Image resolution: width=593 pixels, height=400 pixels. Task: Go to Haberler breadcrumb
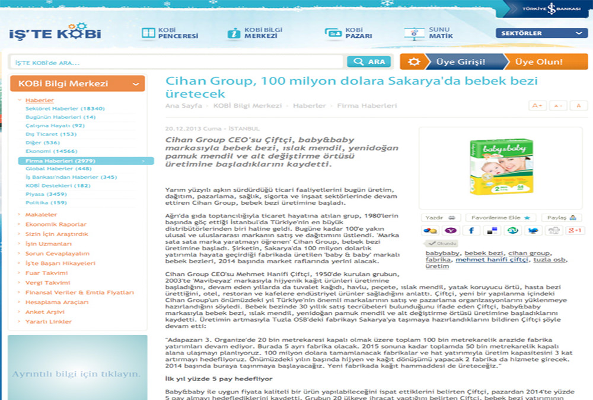pyautogui.click(x=310, y=106)
